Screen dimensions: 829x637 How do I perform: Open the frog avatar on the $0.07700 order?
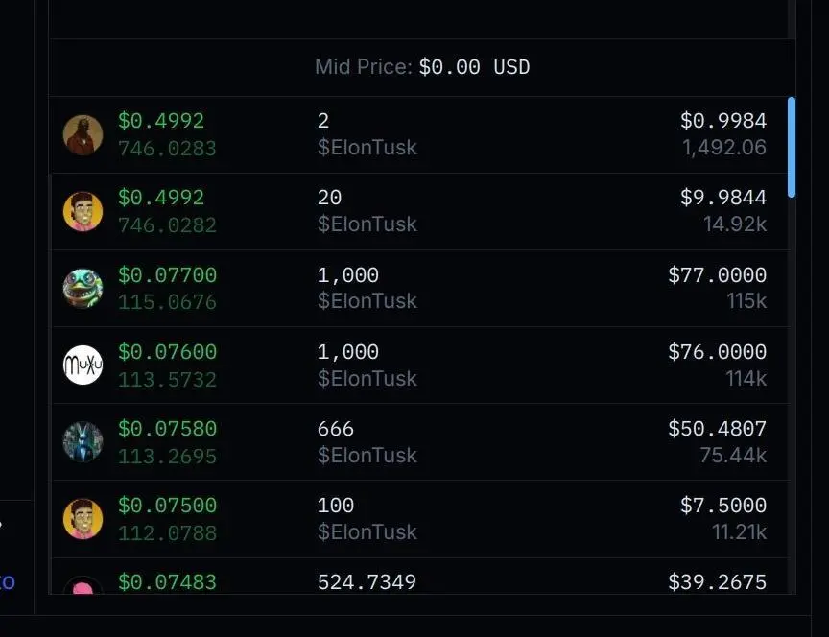click(x=83, y=288)
